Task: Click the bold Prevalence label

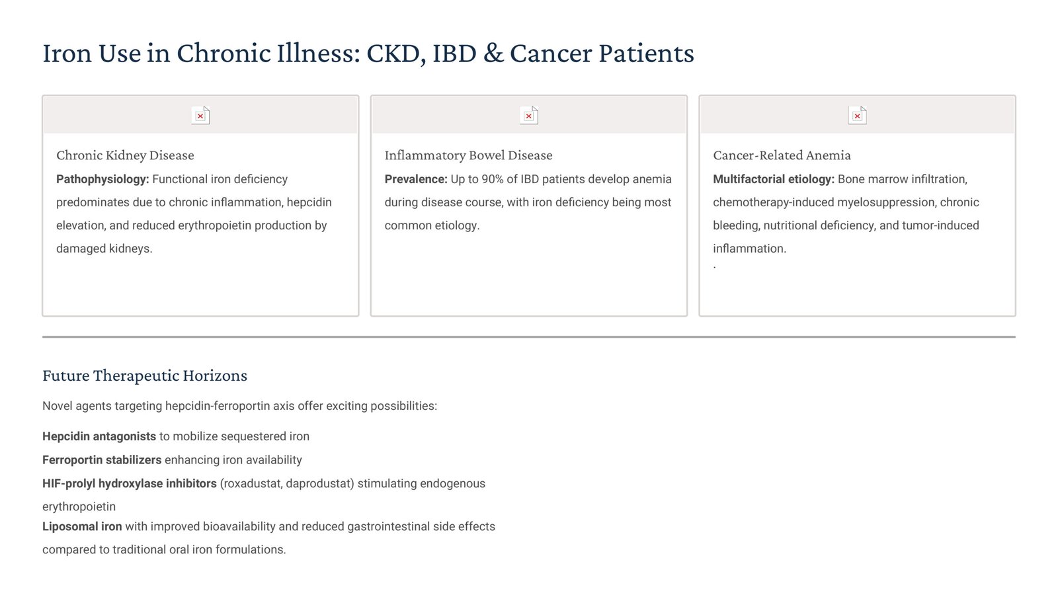Action: [416, 179]
